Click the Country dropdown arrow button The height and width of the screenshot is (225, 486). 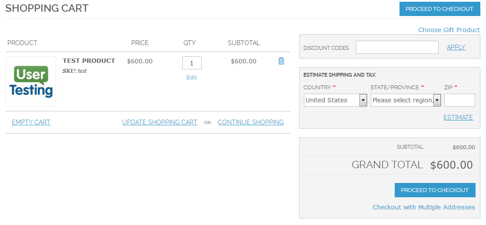[x=363, y=100]
